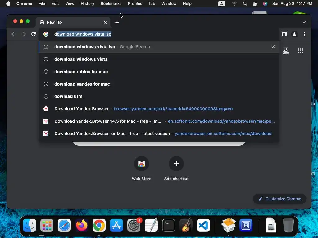Open the Bookmarks menu
This screenshot has width=318, height=238.
click(111, 4)
